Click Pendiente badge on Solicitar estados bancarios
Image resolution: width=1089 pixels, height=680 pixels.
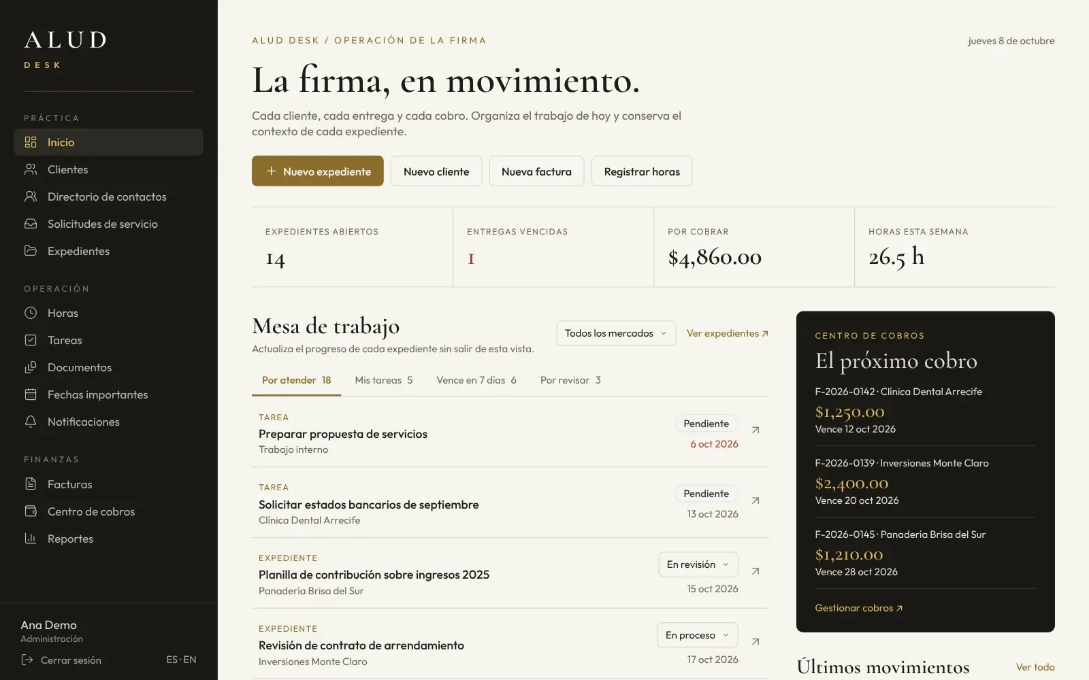coord(706,494)
